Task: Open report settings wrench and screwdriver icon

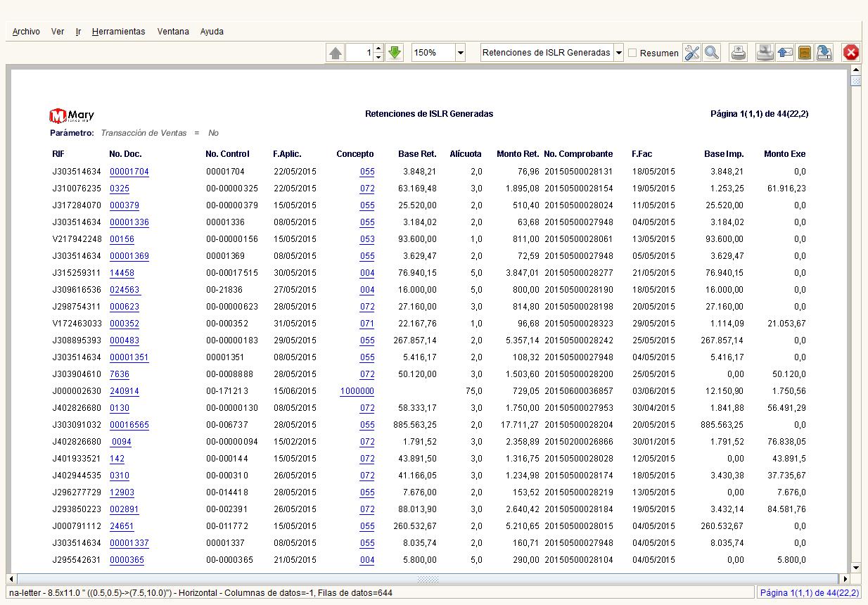Action: click(x=692, y=53)
